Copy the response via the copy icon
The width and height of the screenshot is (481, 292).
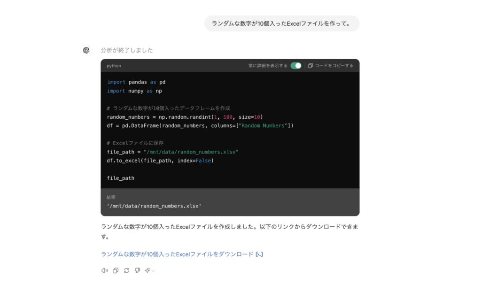coord(115,270)
